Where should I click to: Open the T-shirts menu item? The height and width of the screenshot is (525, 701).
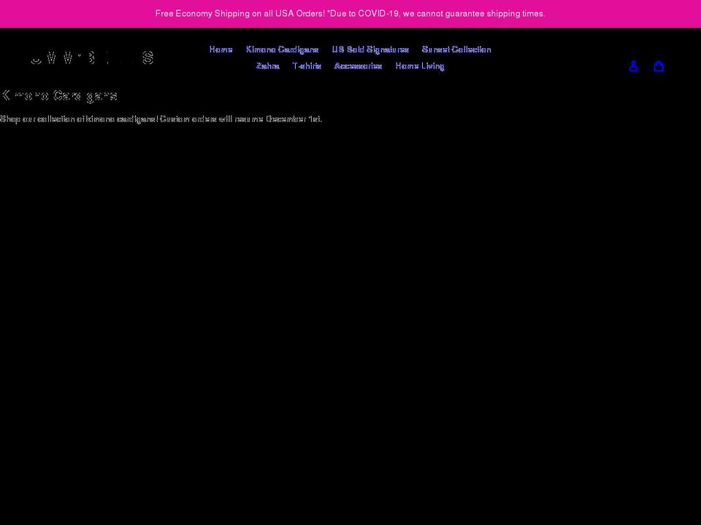click(307, 66)
